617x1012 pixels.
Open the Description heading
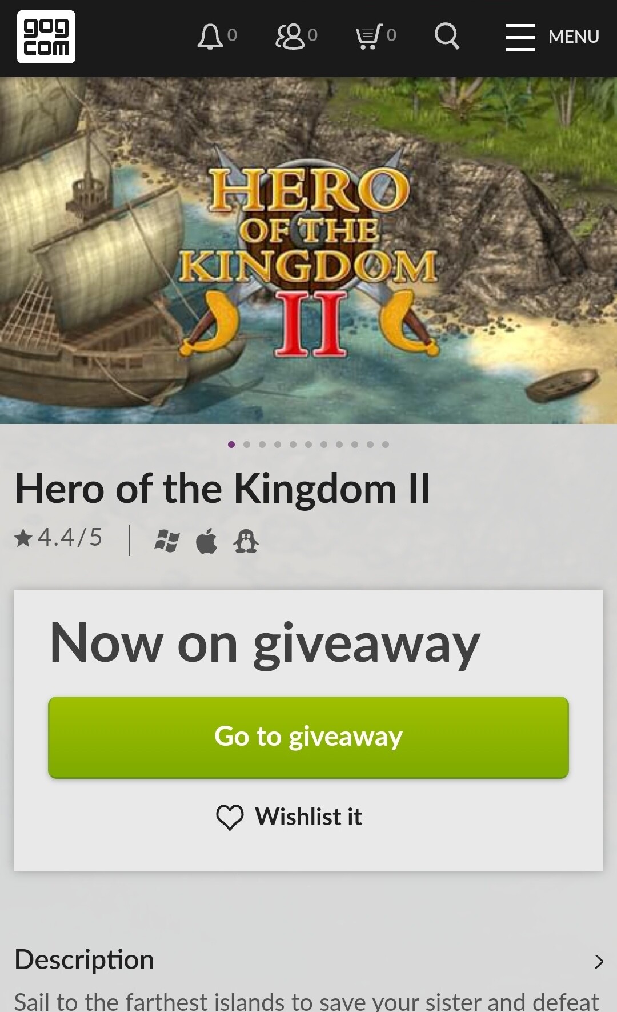pos(85,960)
